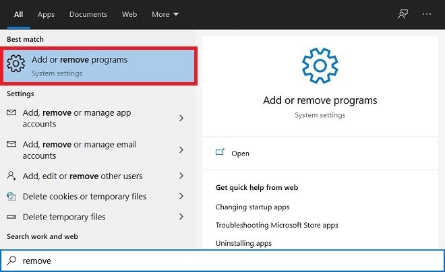Switch to the Web search tab
The image size is (445, 272).
tap(129, 14)
